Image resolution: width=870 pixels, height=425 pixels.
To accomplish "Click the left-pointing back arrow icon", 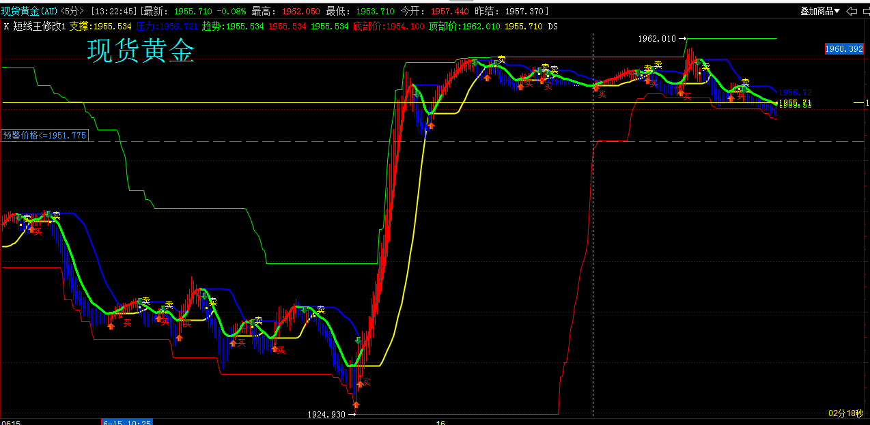I will tap(851, 11).
